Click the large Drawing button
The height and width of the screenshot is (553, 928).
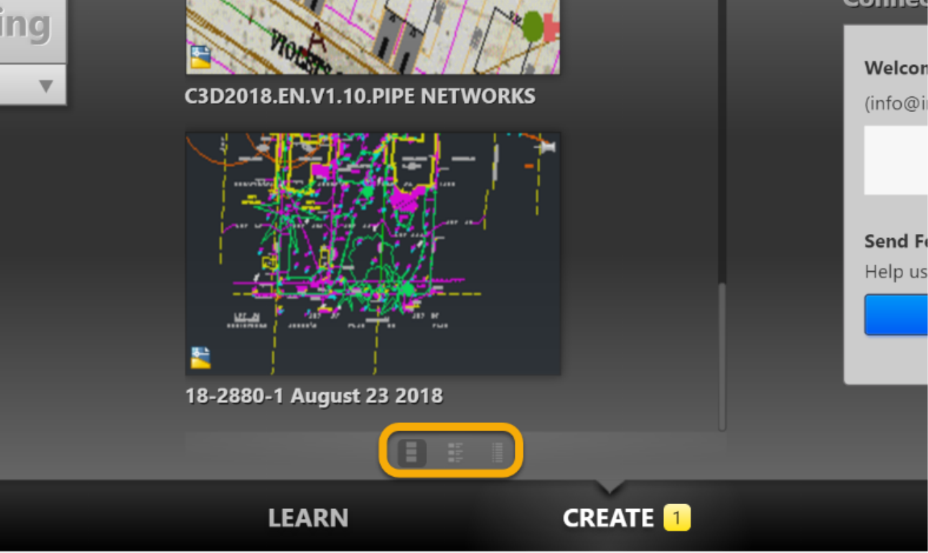click(x=32, y=32)
